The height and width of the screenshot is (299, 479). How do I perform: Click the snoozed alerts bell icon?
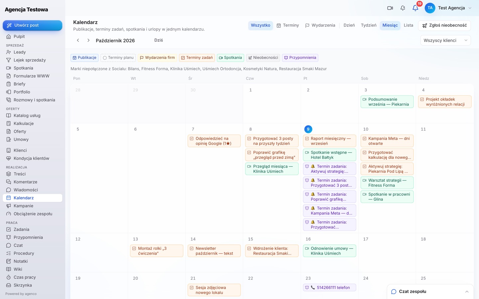[403, 8]
